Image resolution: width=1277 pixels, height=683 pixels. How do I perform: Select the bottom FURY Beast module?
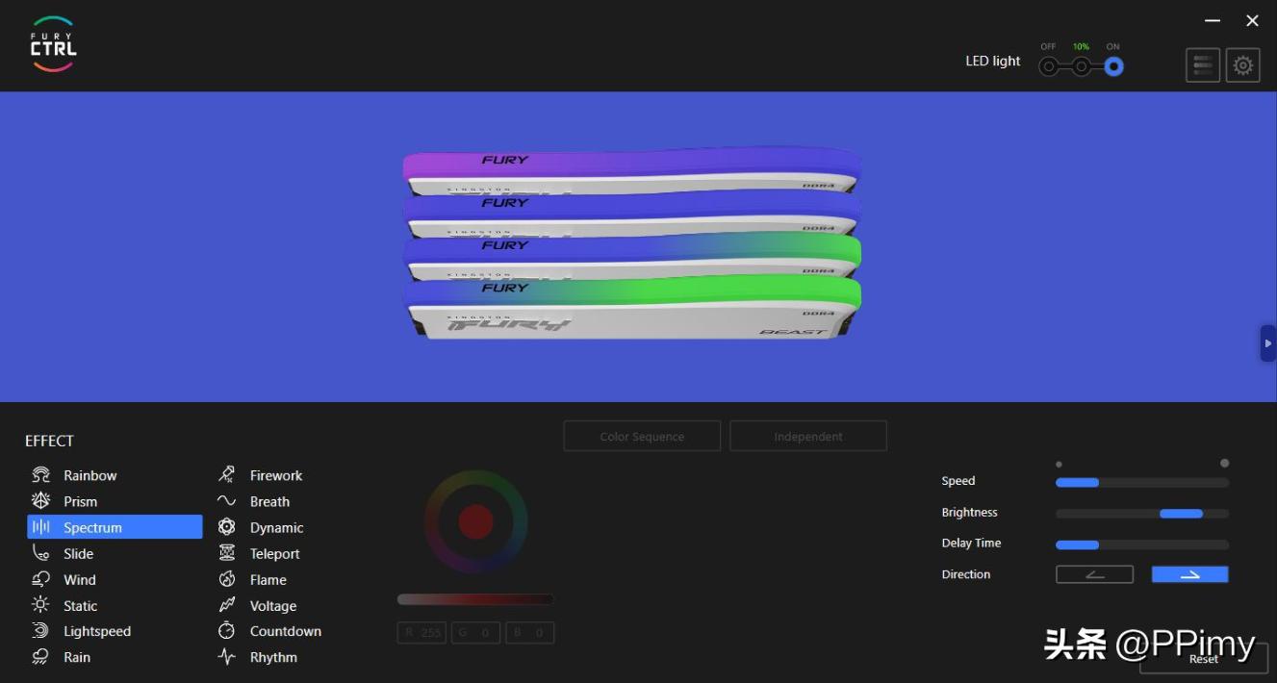tap(631, 308)
